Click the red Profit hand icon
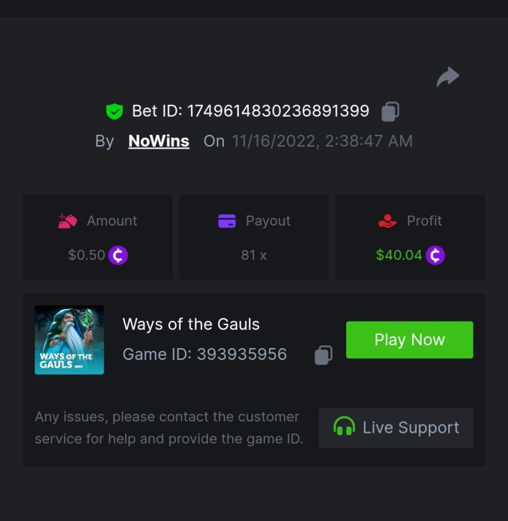 click(387, 221)
